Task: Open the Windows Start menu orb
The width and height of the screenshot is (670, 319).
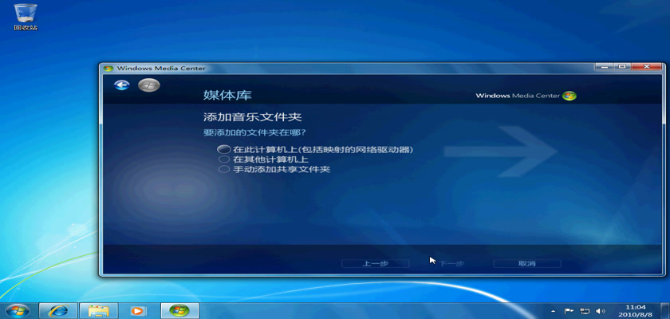Action: coord(18,310)
